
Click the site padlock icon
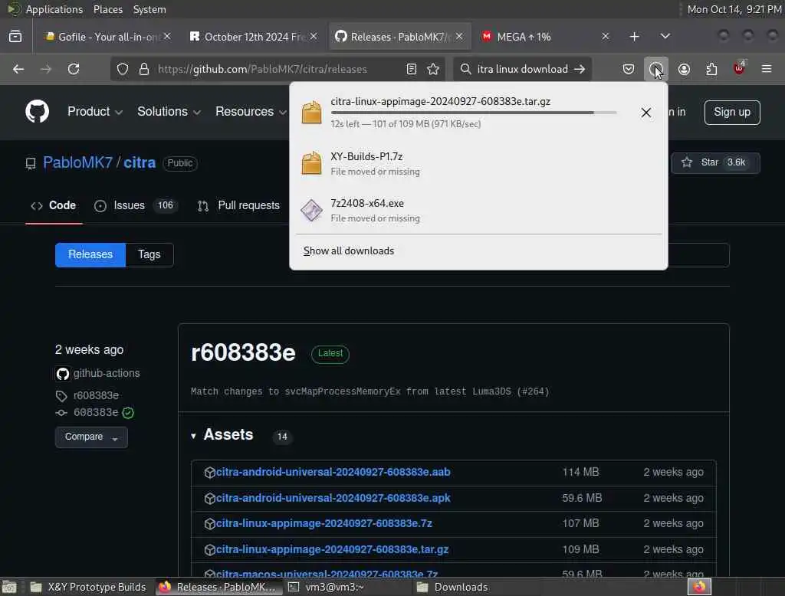tap(144, 69)
